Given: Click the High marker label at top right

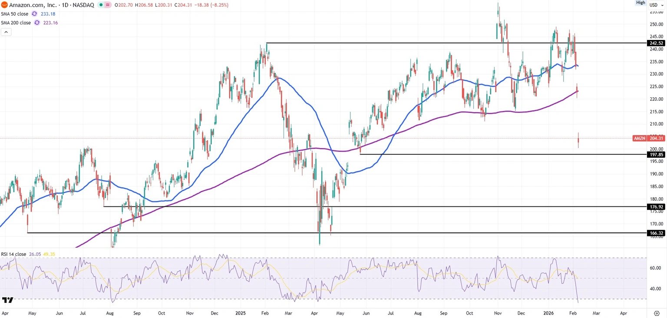Looking at the screenshot, I should pyautogui.click(x=641, y=3).
